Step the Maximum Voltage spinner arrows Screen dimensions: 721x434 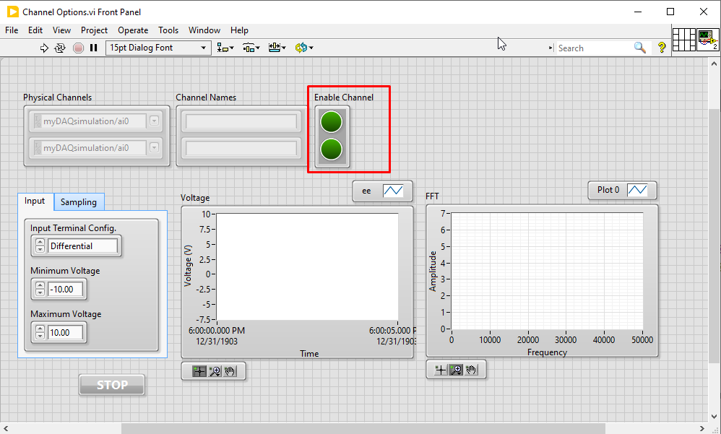(x=40, y=332)
